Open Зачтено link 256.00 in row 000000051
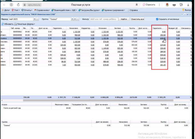195x139 pixels. [120, 62]
